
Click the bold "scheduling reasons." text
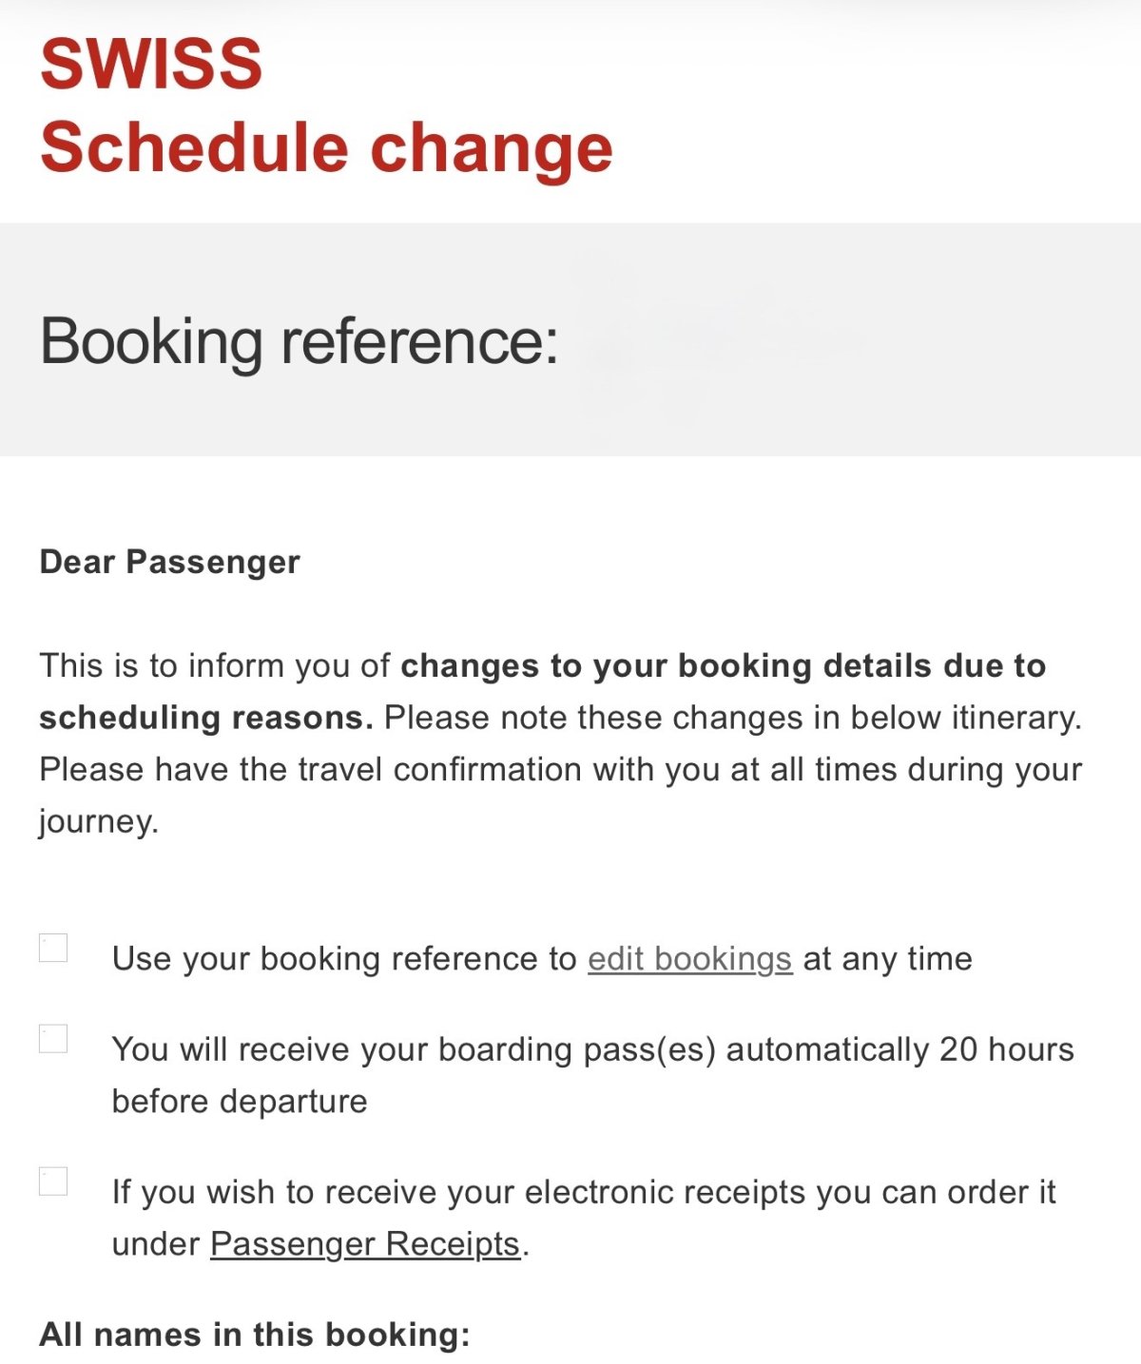[205, 717]
